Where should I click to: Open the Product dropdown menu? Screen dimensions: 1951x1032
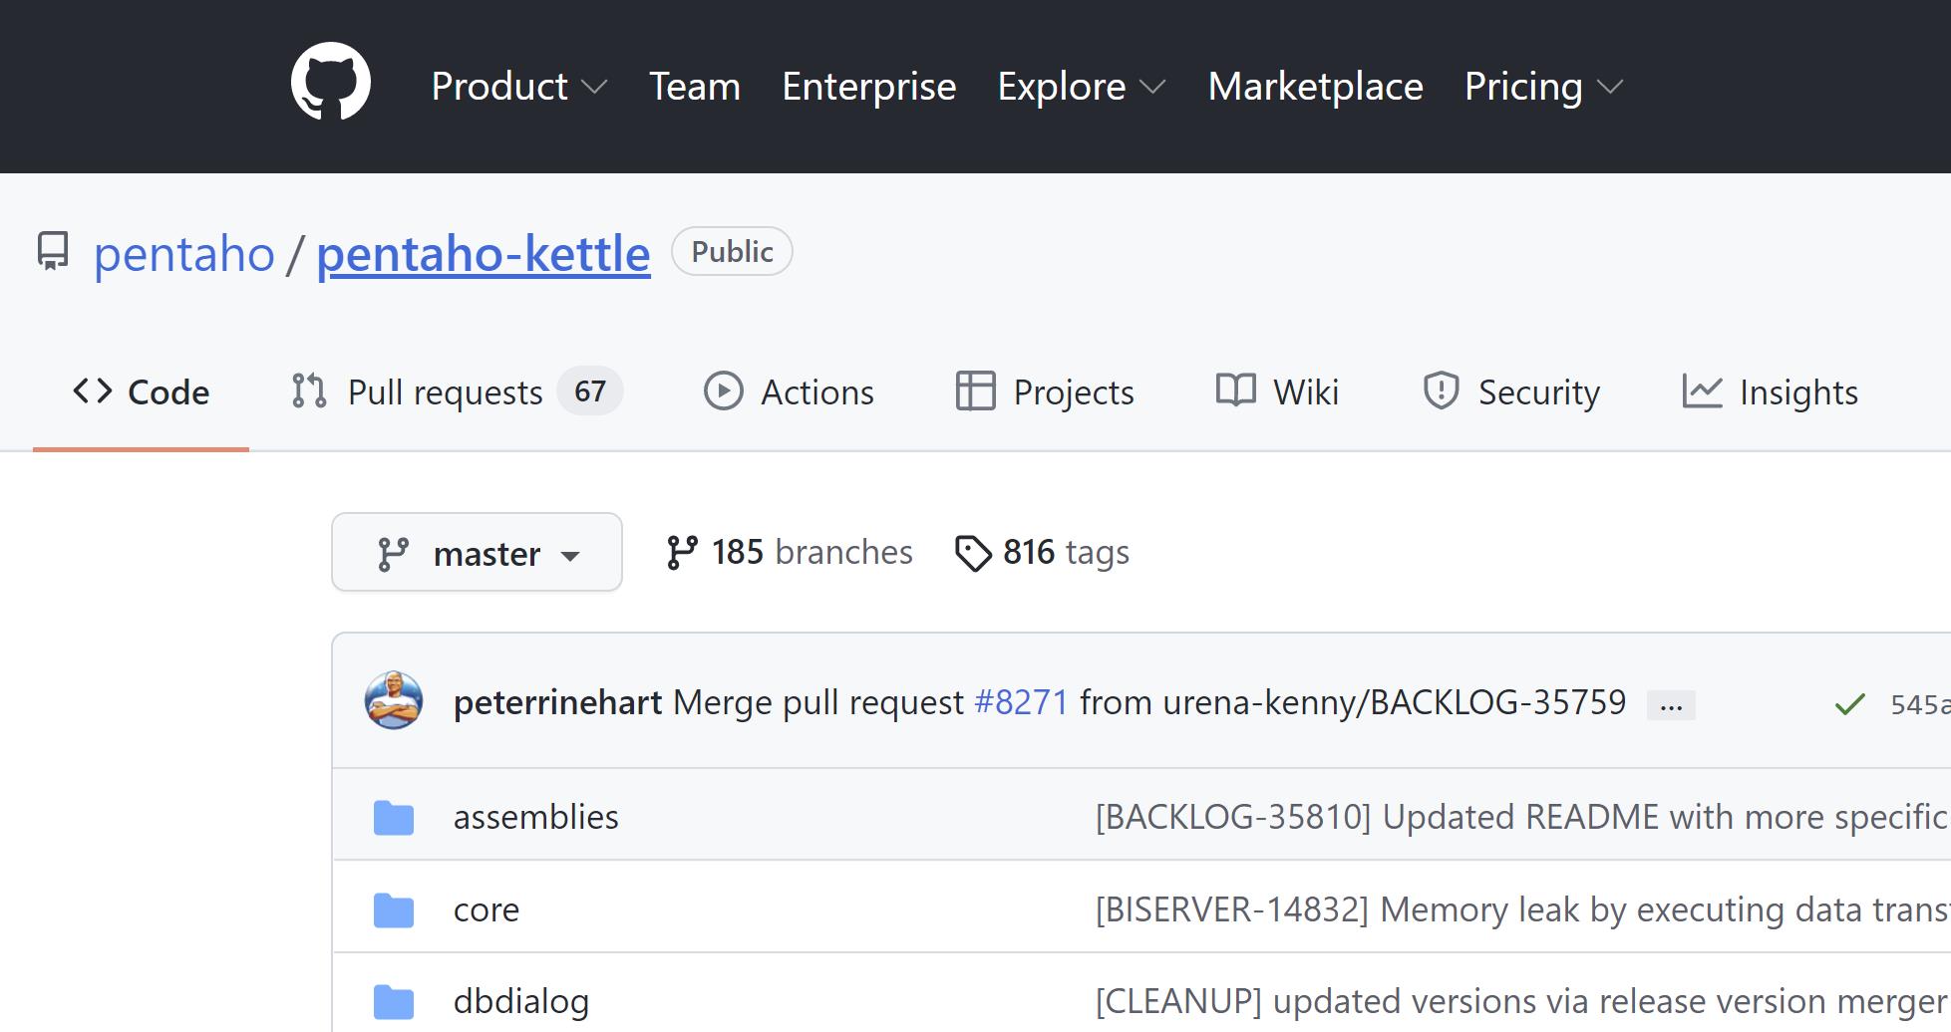pos(519,87)
